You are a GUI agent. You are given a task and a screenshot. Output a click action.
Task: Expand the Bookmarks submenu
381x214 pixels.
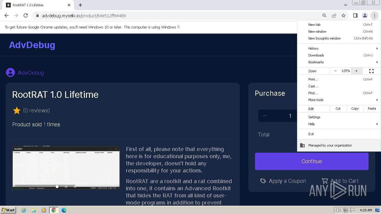[339, 62]
